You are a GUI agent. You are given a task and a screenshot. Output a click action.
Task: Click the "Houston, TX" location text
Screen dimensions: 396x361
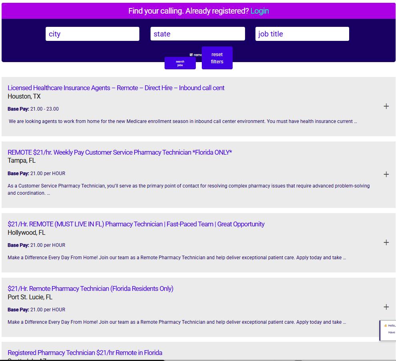[x=24, y=96]
